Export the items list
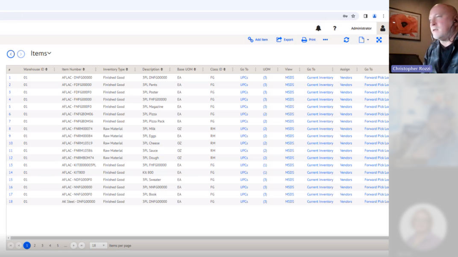Image resolution: width=458 pixels, height=257 pixels. pyautogui.click(x=285, y=40)
